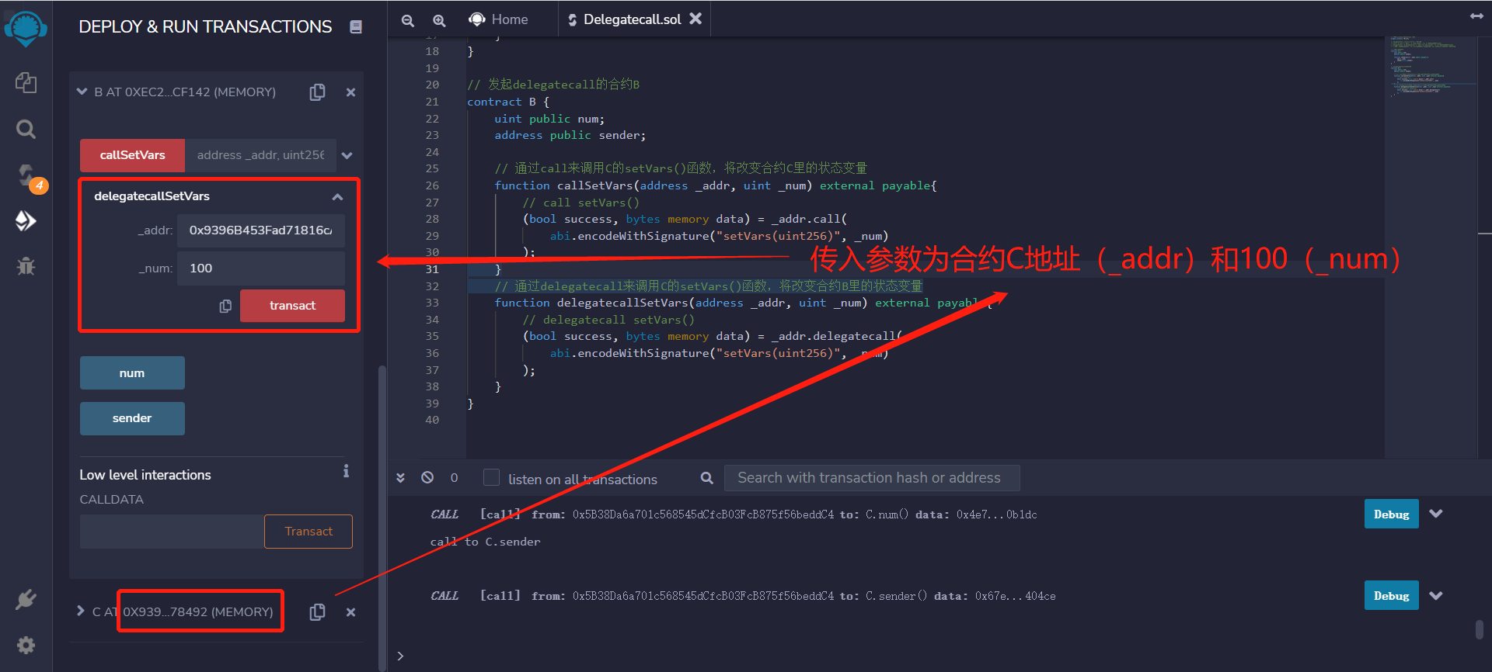Expand the callSetVars parameter inputs

point(347,155)
